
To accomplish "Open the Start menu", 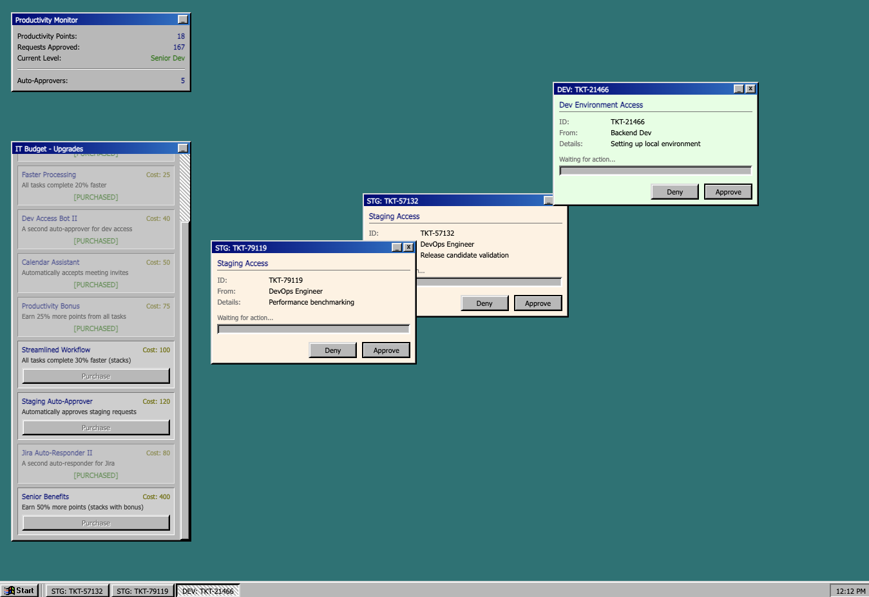I will pos(19,591).
